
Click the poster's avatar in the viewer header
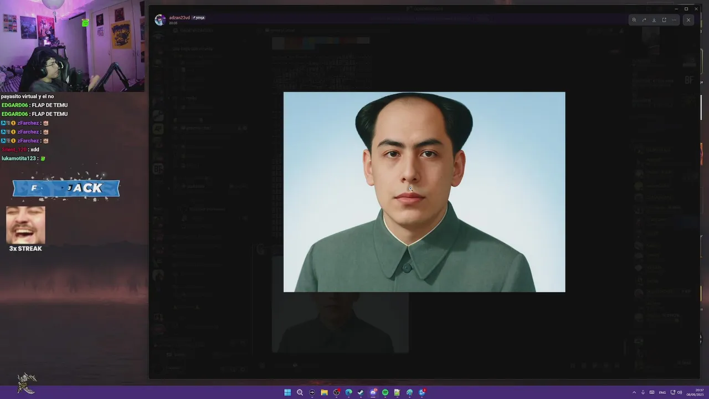[160, 20]
